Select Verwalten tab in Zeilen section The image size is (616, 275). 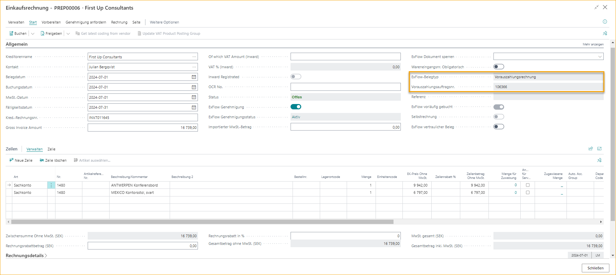tap(35, 149)
